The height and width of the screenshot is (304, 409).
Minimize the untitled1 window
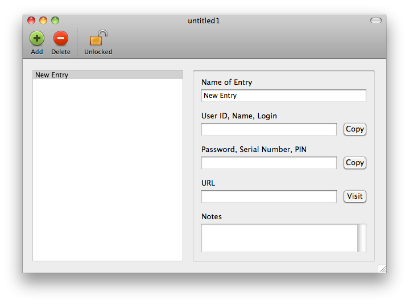[43, 20]
